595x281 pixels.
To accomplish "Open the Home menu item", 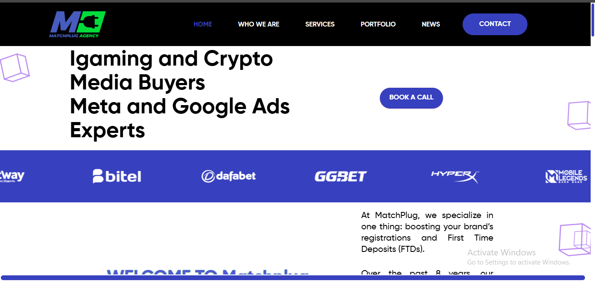I will pos(203,24).
